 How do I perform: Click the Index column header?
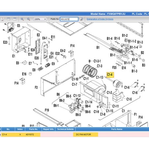click(20, 129)
